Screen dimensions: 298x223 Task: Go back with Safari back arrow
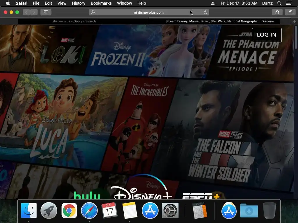pyautogui.click(x=26, y=12)
